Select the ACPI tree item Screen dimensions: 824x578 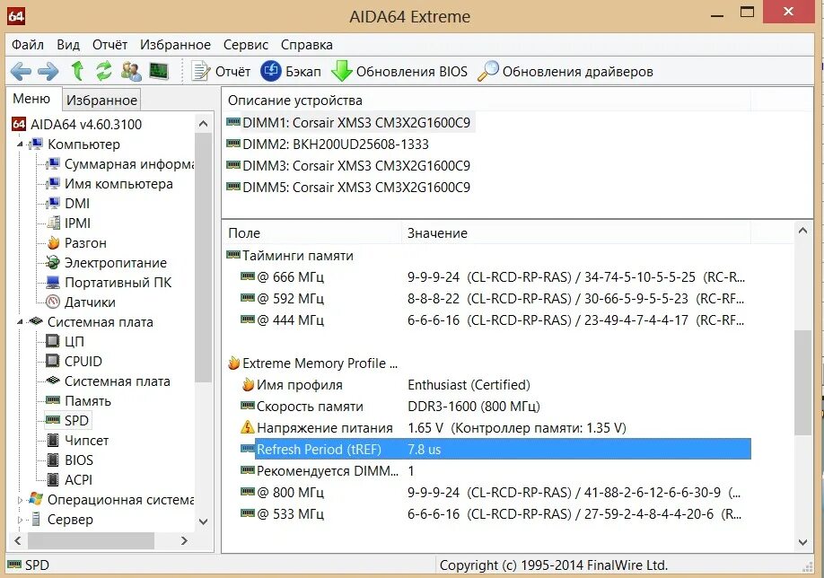69,480
